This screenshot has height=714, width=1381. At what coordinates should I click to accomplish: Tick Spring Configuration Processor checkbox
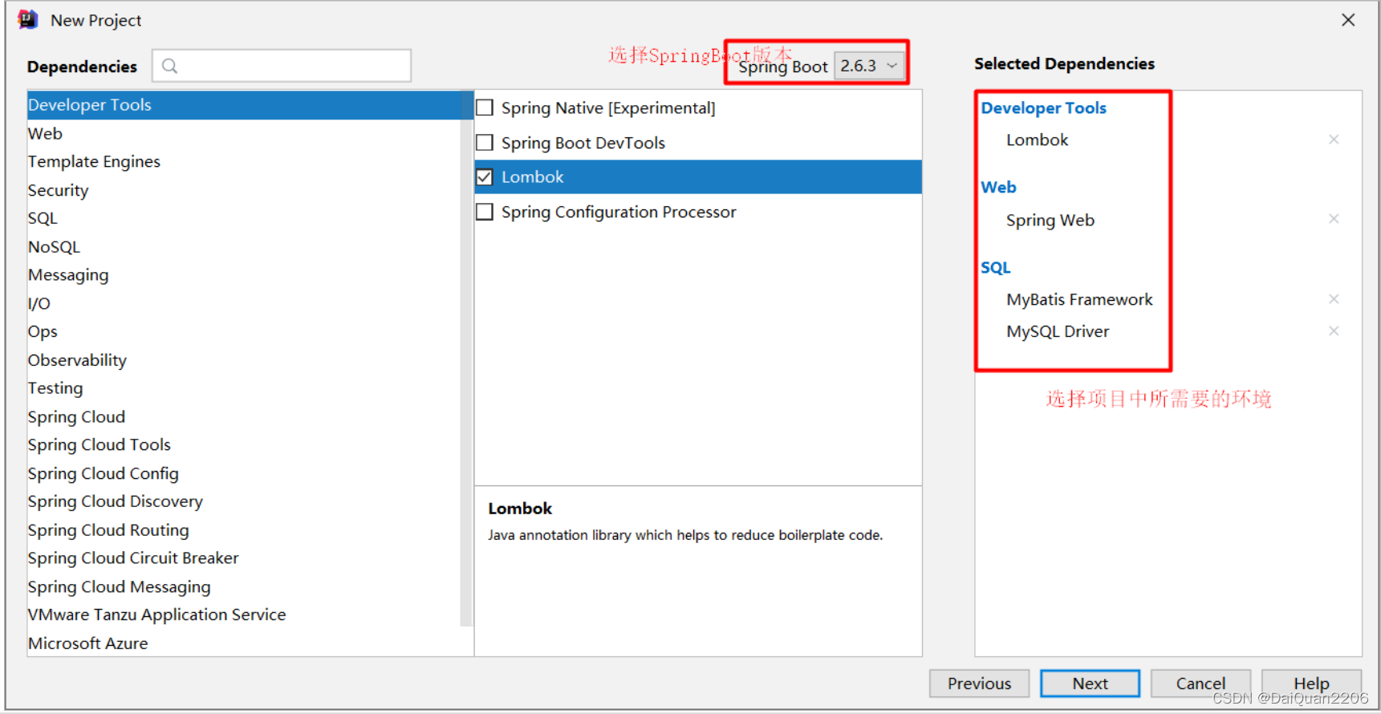[485, 212]
